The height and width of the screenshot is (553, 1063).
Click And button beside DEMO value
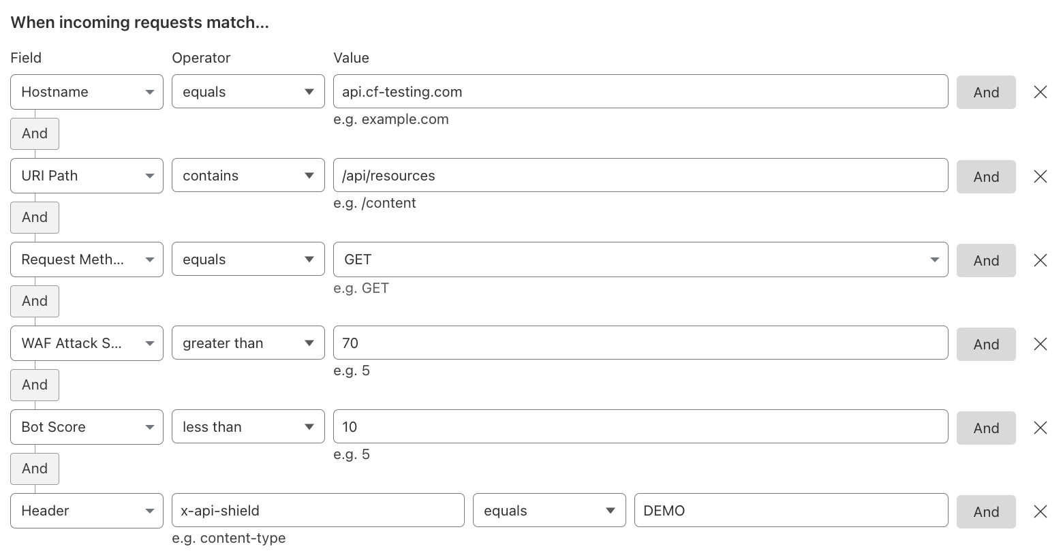(x=986, y=512)
